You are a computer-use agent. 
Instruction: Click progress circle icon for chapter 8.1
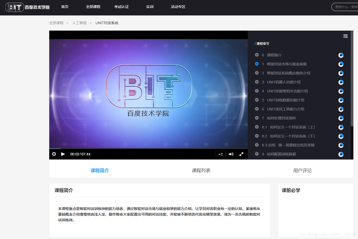point(341,127)
